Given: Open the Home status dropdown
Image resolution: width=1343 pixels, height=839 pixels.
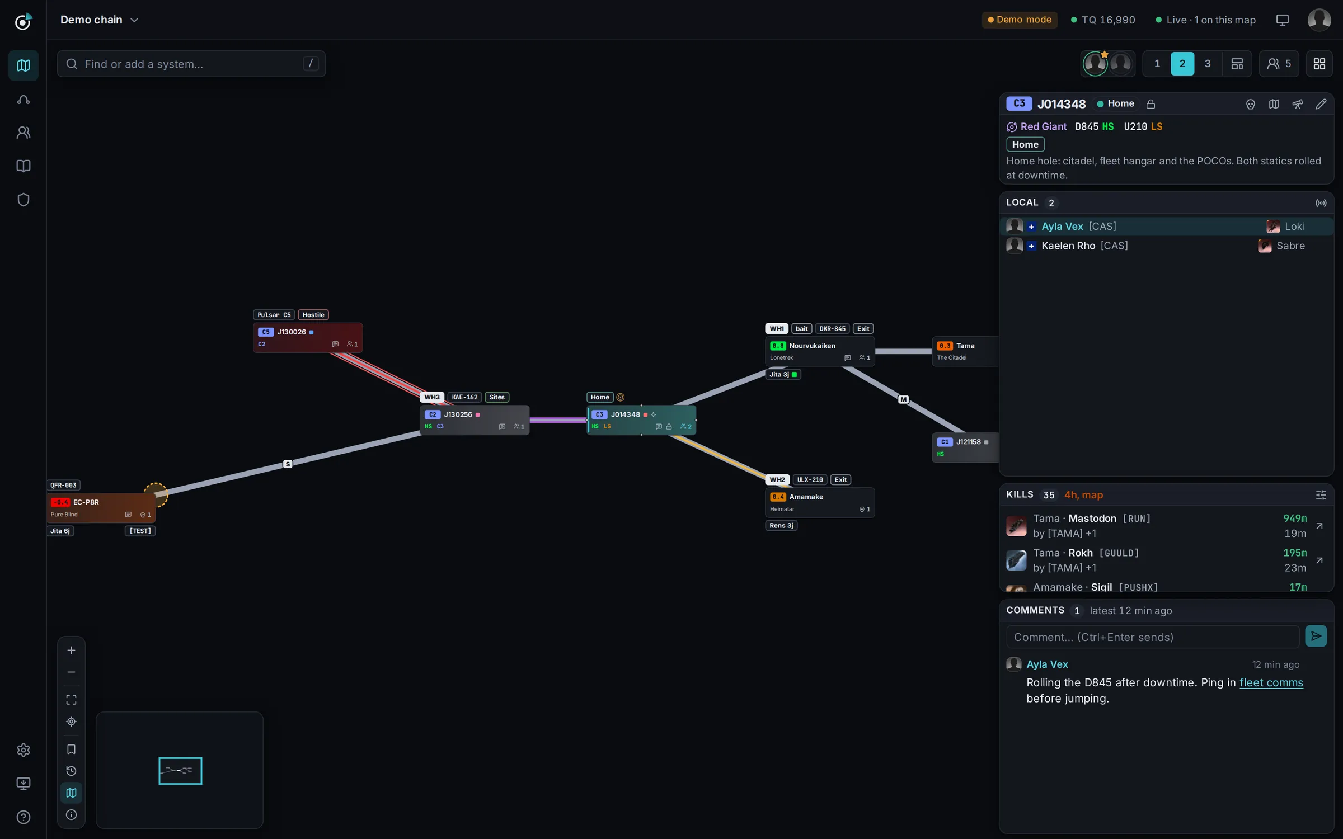Looking at the screenshot, I should (x=1116, y=103).
